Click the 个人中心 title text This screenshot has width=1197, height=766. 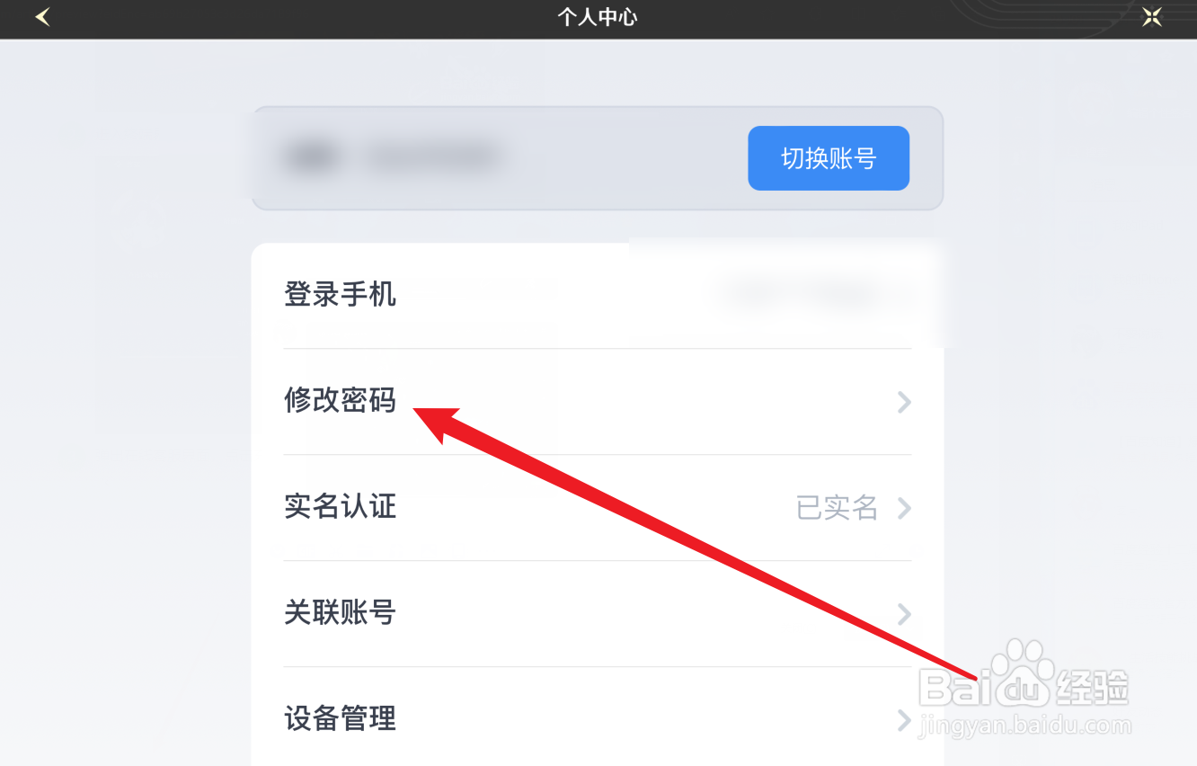point(598,17)
